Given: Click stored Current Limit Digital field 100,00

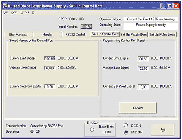Looking at the screenshot, I should pos(50,59).
